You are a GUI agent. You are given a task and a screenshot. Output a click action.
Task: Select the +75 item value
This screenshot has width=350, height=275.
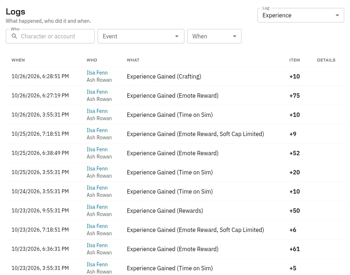point(295,96)
